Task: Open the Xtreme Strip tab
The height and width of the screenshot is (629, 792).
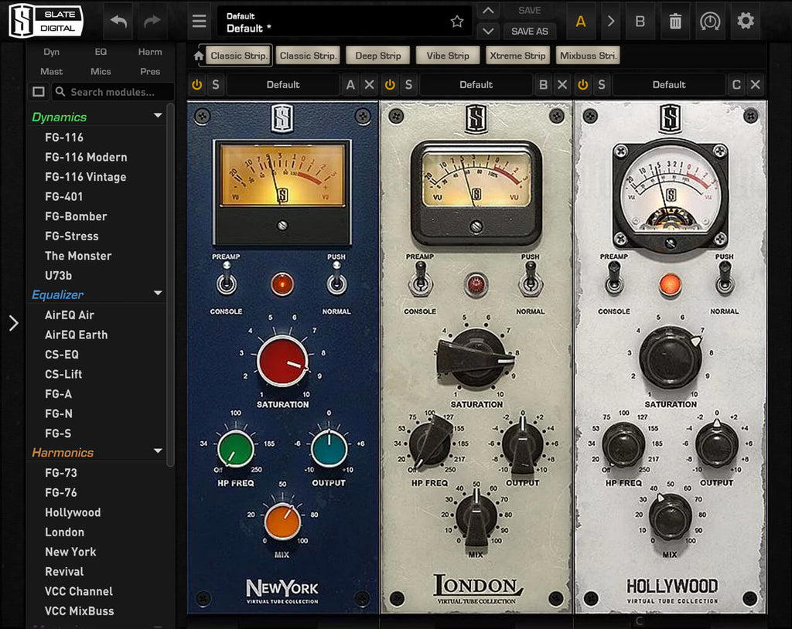Action: 517,56
